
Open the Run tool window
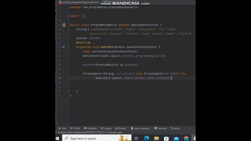62,128
